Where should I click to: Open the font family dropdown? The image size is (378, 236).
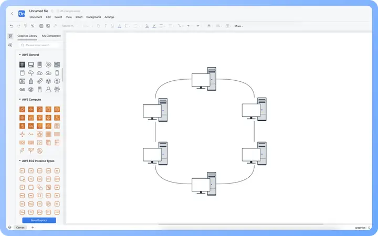[x=70, y=26]
